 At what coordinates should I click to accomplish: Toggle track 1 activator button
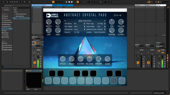(35, 63)
